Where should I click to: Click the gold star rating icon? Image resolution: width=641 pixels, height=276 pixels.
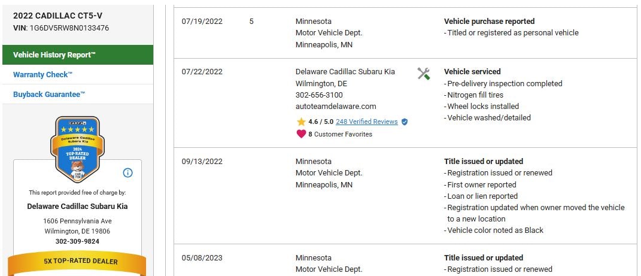pyautogui.click(x=301, y=122)
